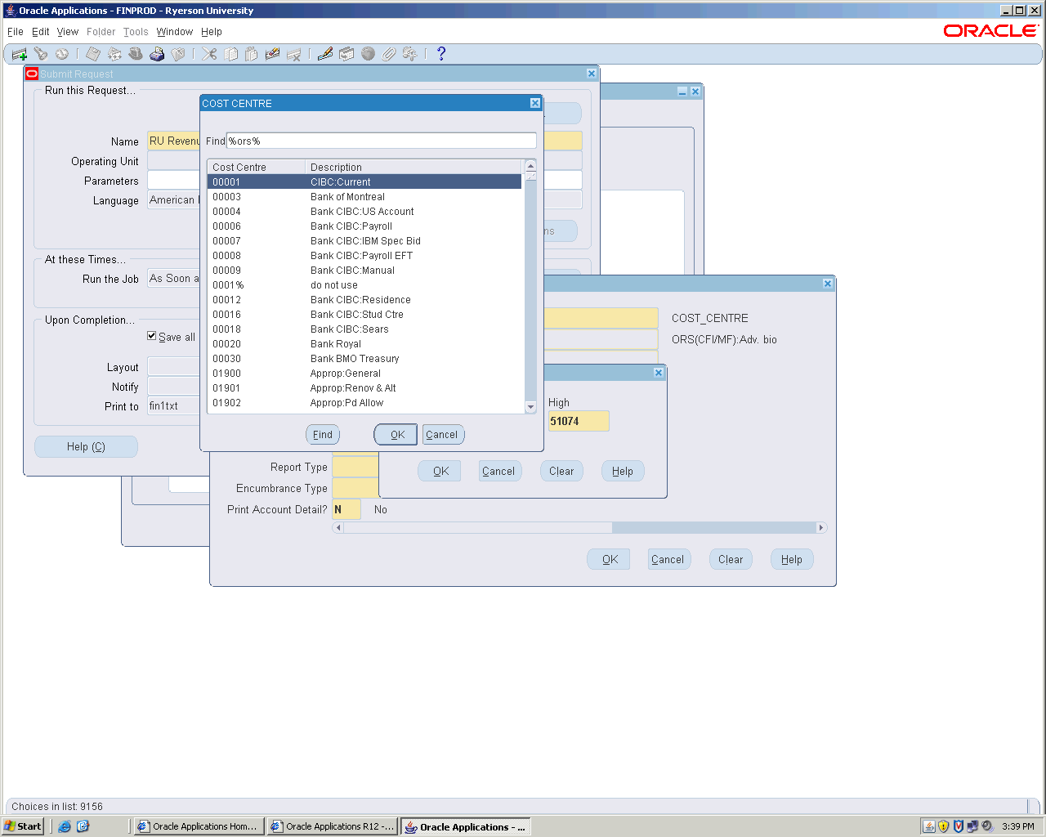Viewport: 1046px width, 837px height.
Task: Click the Print toolbar icon
Action: point(157,54)
